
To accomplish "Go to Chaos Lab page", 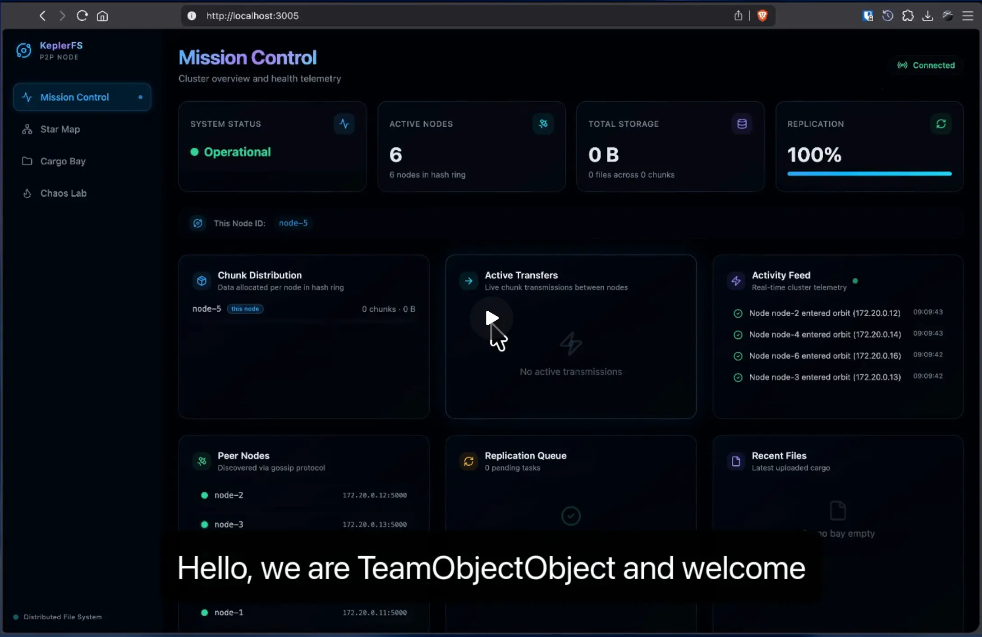I will tap(63, 194).
